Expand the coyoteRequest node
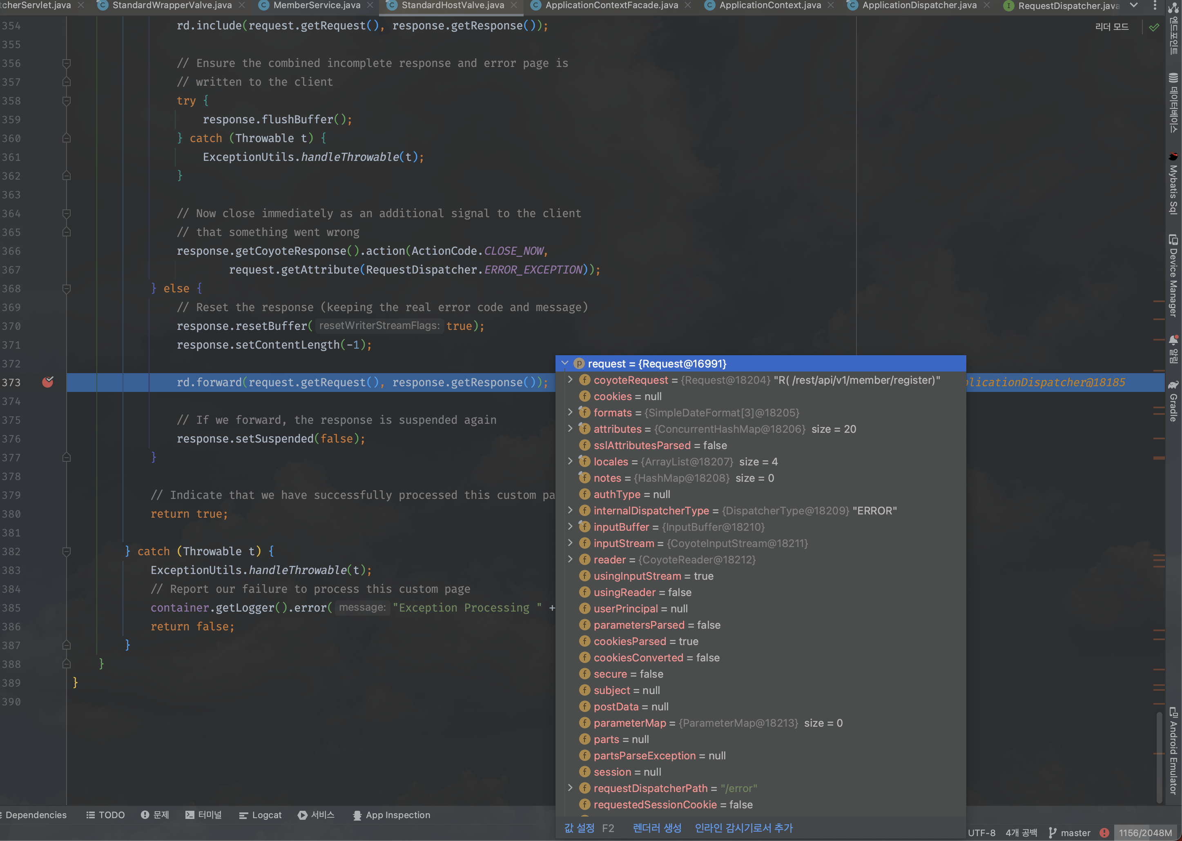The width and height of the screenshot is (1182, 841). click(570, 380)
